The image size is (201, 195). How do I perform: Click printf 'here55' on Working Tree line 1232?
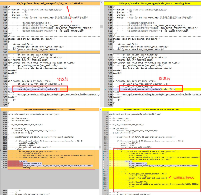pyautogui.click(x=138, y=182)
